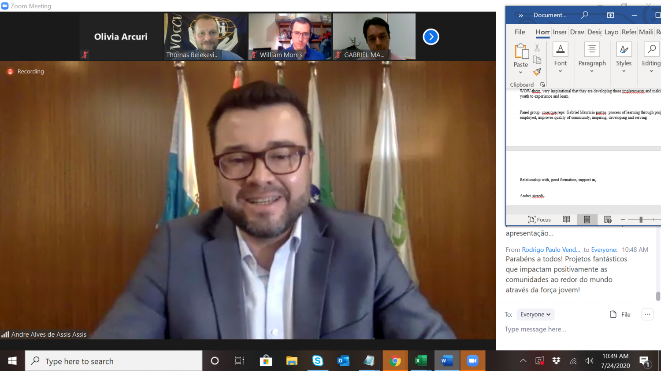Switch to Web Layout view icon

[608, 220]
